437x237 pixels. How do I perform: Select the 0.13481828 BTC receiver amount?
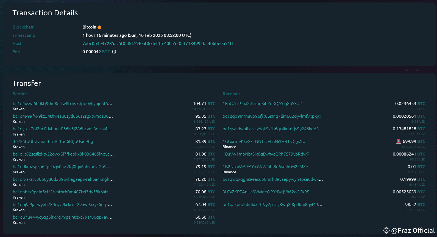[x=409, y=129]
